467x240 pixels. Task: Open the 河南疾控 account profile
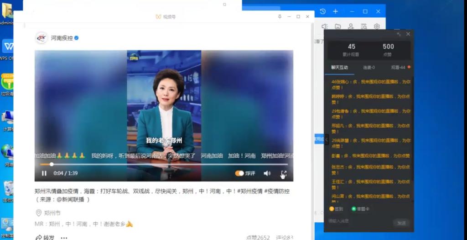[62, 38]
